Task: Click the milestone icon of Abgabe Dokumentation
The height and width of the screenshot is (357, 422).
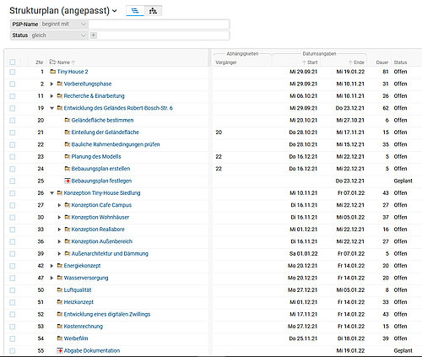Action: click(60, 350)
